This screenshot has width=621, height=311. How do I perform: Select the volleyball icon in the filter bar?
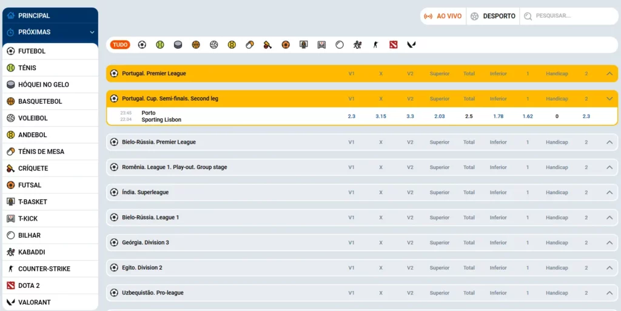(x=214, y=45)
